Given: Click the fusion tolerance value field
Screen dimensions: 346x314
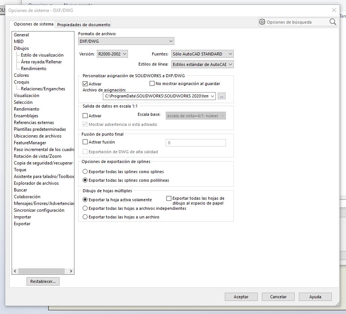Looking at the screenshot, I should [x=196, y=143].
